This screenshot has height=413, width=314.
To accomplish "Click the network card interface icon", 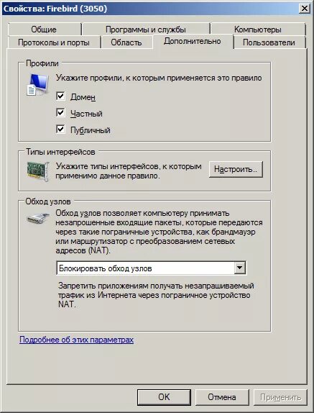I will click(x=38, y=171).
